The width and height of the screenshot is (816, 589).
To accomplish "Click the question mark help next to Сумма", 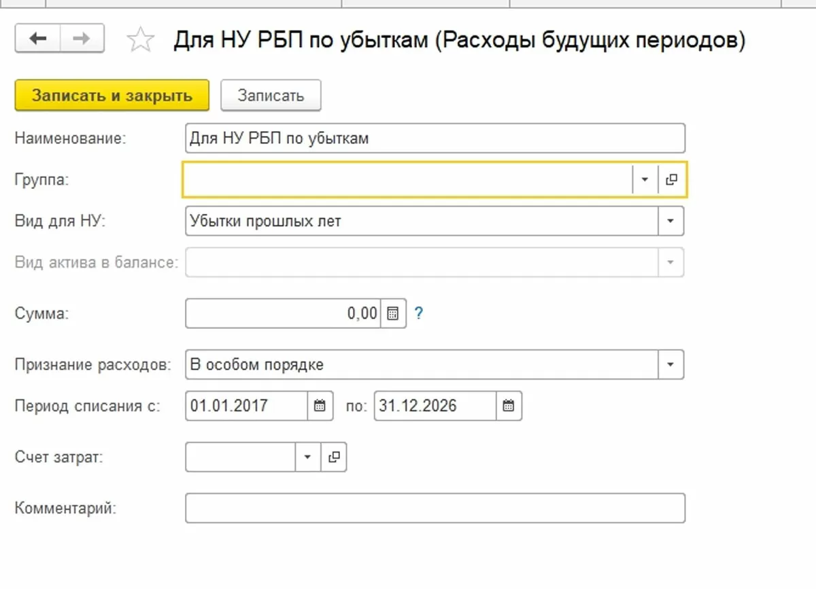I will tap(419, 313).
